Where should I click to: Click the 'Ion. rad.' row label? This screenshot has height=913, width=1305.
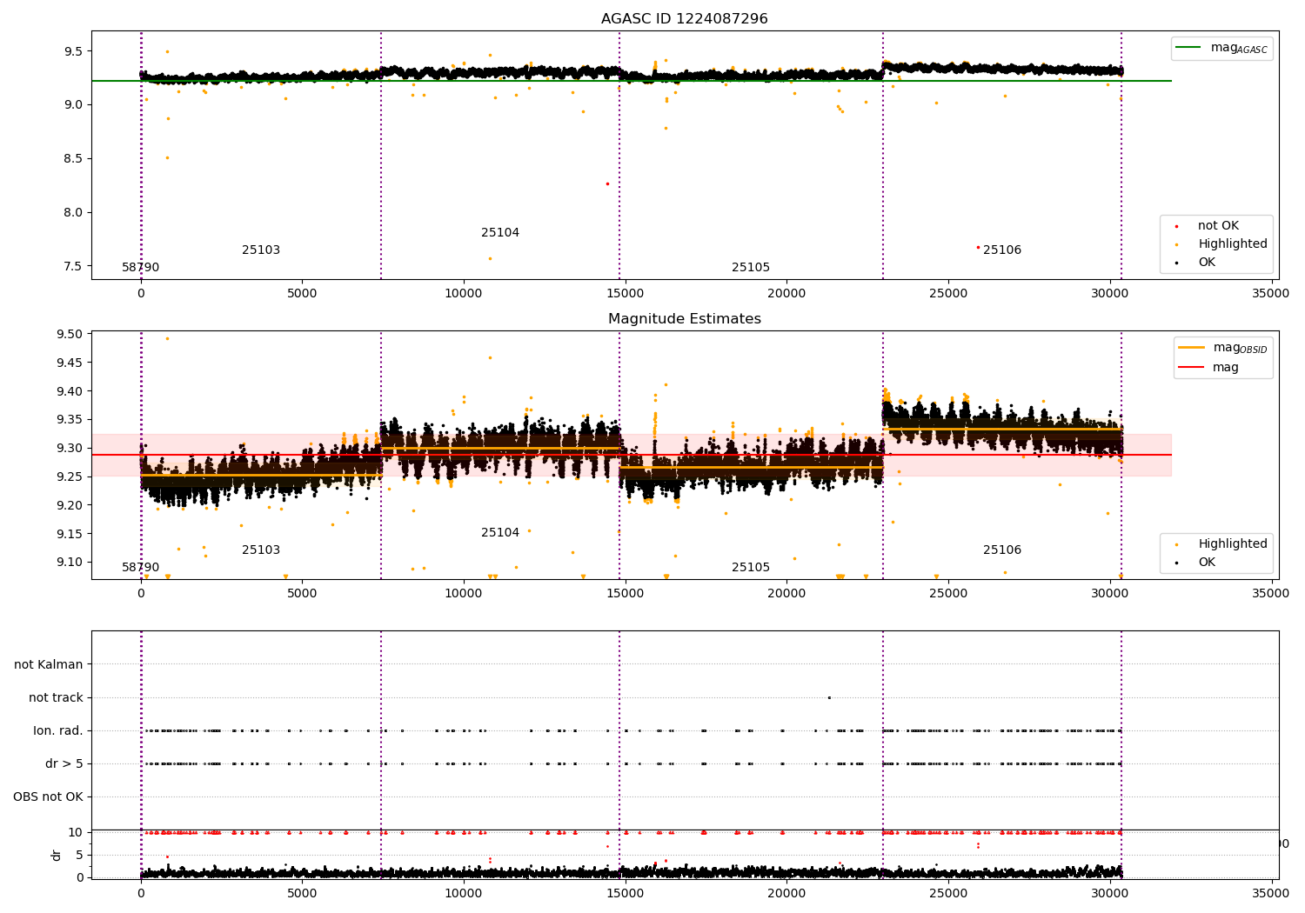(x=58, y=731)
